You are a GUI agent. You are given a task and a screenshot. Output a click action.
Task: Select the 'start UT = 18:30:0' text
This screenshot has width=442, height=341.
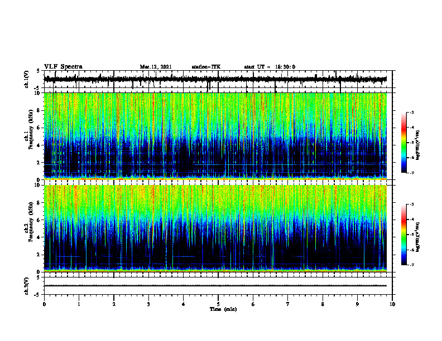[x=270, y=67]
